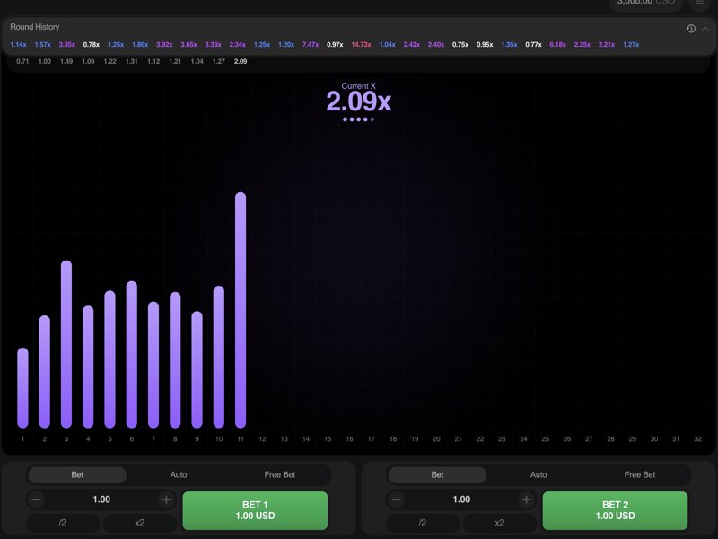Click the 0.78x history result

(x=92, y=44)
